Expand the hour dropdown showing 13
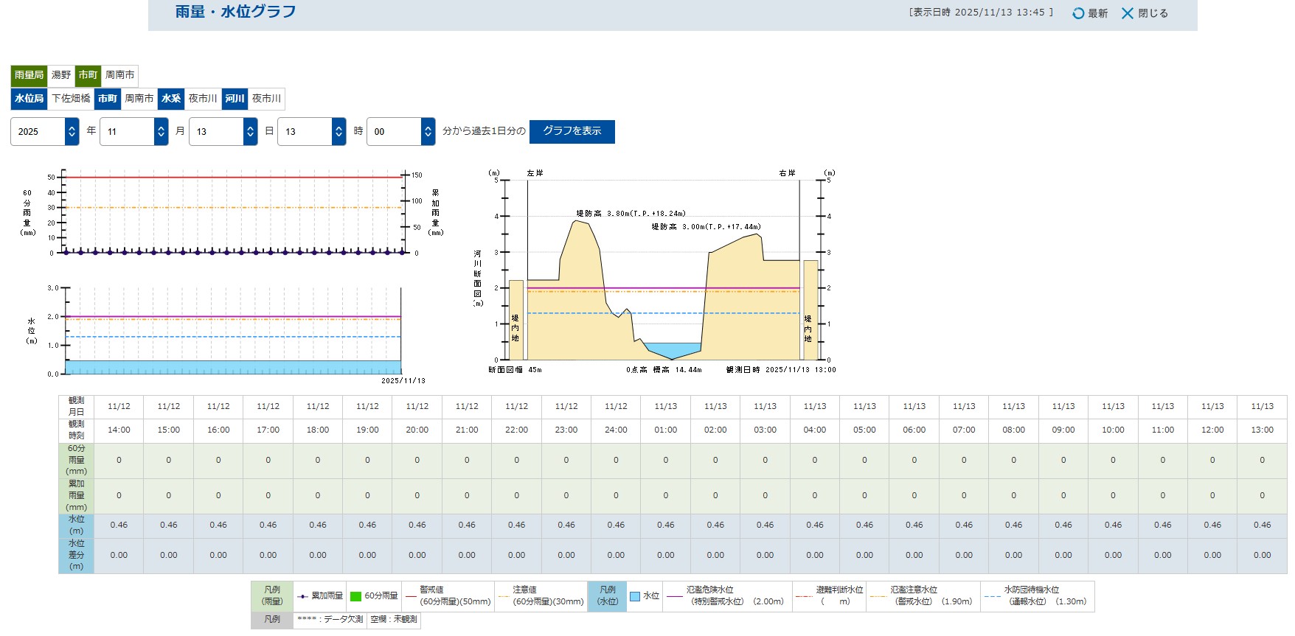 point(311,132)
